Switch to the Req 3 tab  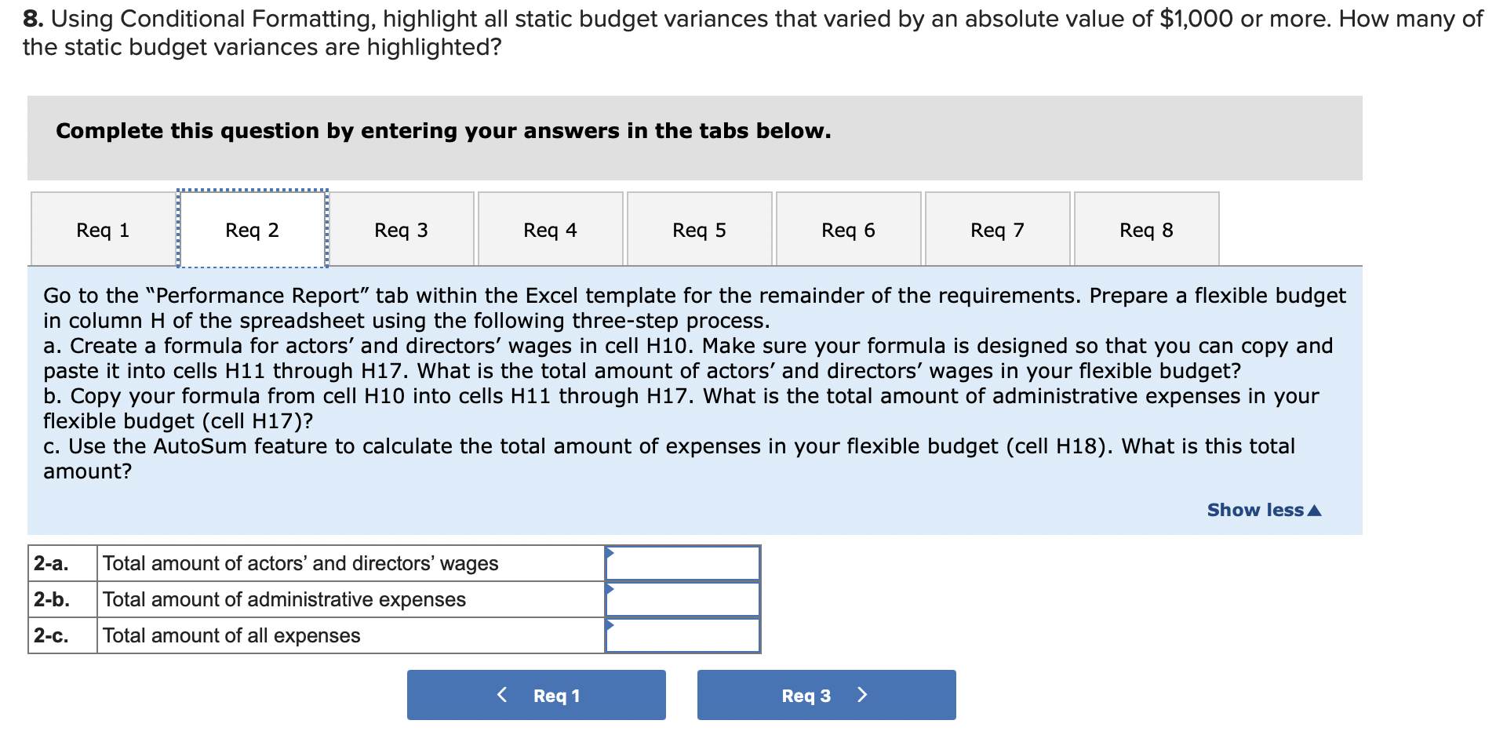click(400, 228)
